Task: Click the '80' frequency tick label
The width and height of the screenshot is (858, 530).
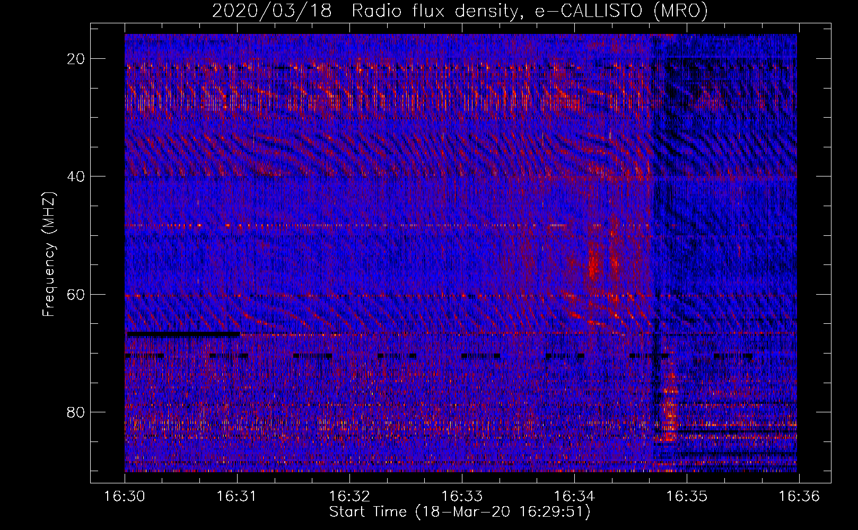Action: [76, 412]
